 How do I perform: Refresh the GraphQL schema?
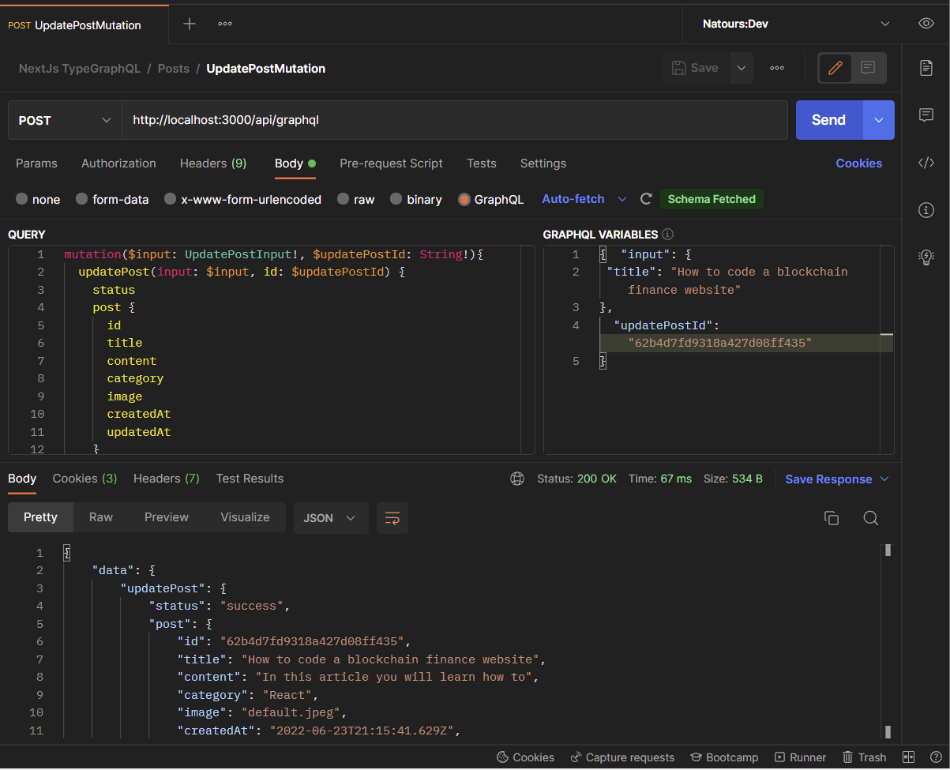point(645,199)
